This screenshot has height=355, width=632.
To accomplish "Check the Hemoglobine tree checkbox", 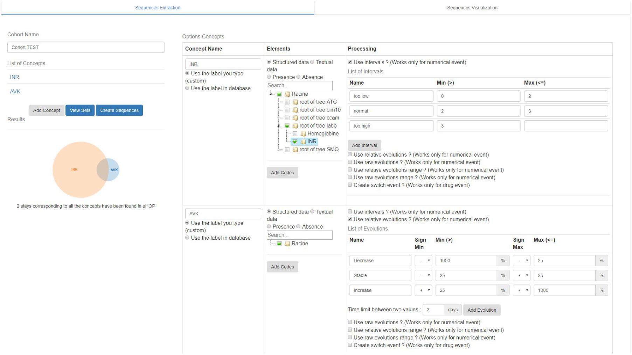I will point(295,134).
